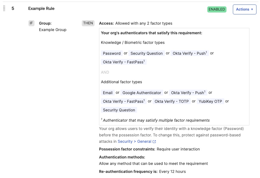Open the Security > General link
Viewport: 260px width, 178px height.
click(x=134, y=142)
